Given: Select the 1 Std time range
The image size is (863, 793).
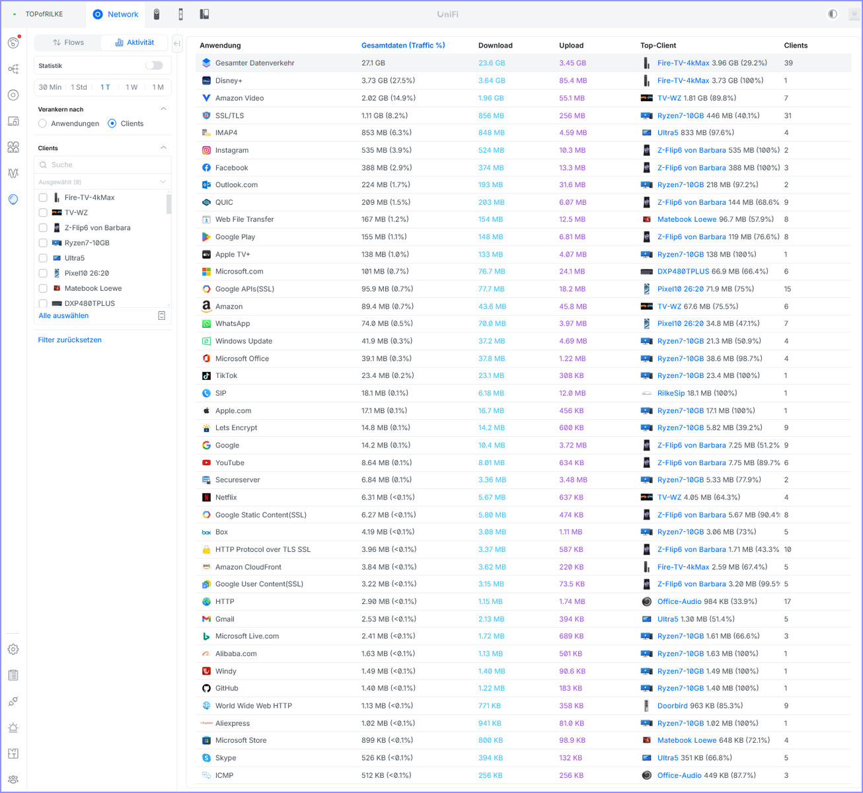Looking at the screenshot, I should pos(79,87).
